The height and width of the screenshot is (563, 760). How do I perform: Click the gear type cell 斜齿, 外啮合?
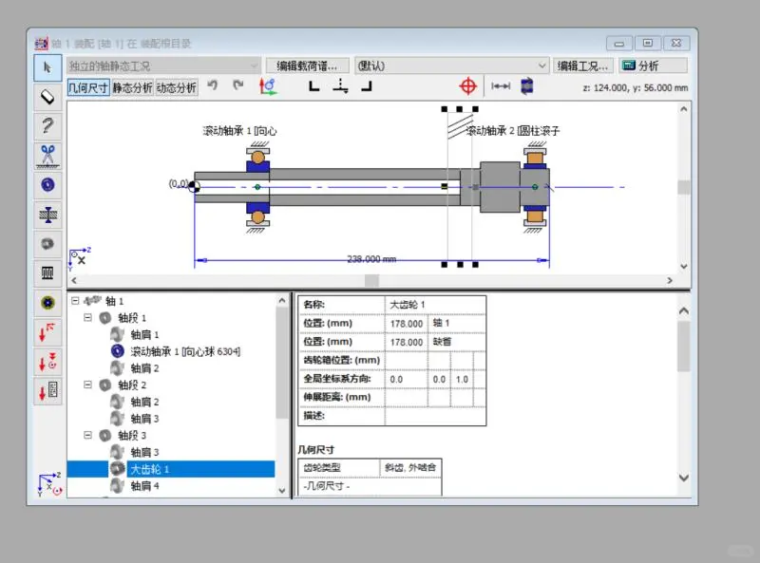coord(410,467)
